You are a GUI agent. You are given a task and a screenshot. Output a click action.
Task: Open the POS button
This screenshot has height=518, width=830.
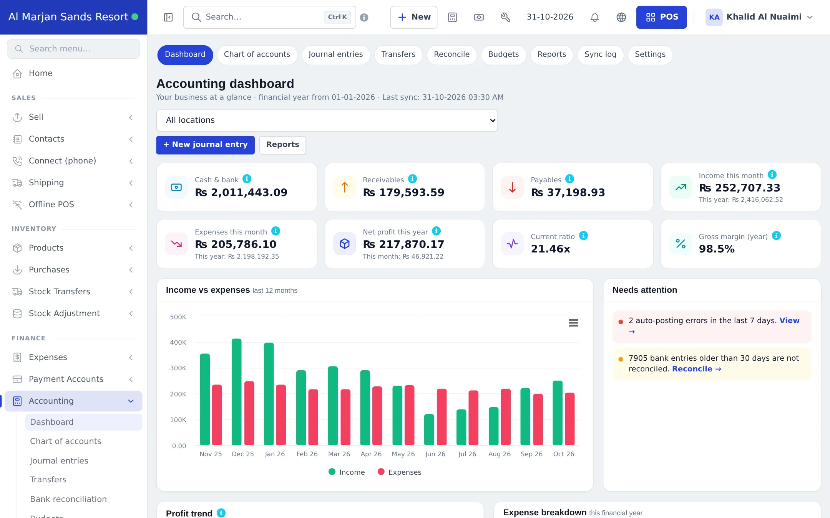click(661, 17)
